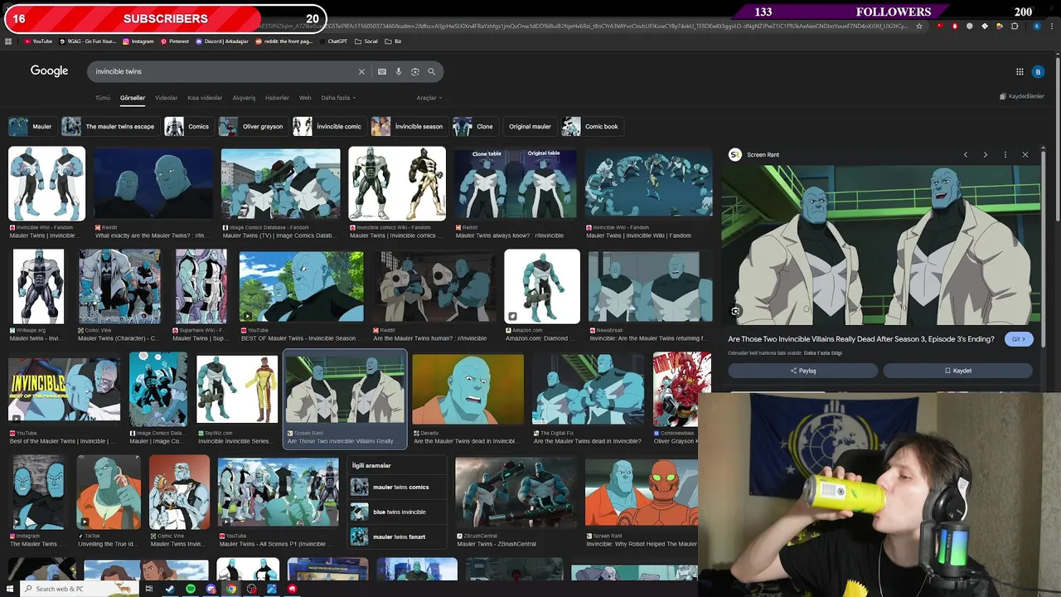The height and width of the screenshot is (597, 1061).
Task: Open YouTube bookmark
Action: click(x=38, y=41)
